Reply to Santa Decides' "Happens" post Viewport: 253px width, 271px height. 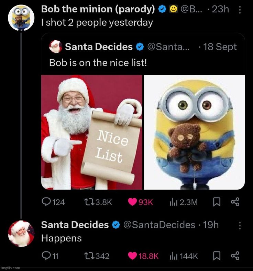[46, 256]
